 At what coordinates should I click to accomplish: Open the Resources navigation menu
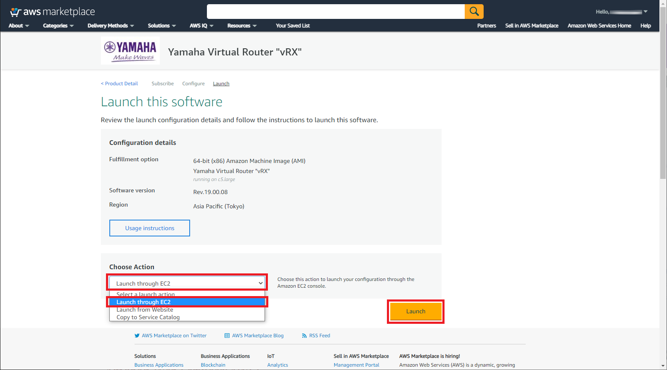coord(242,26)
